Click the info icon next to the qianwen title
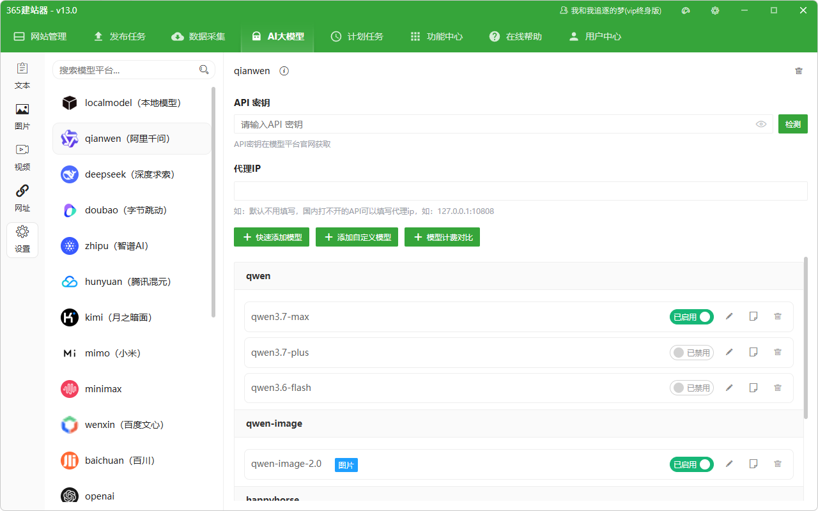 284,71
